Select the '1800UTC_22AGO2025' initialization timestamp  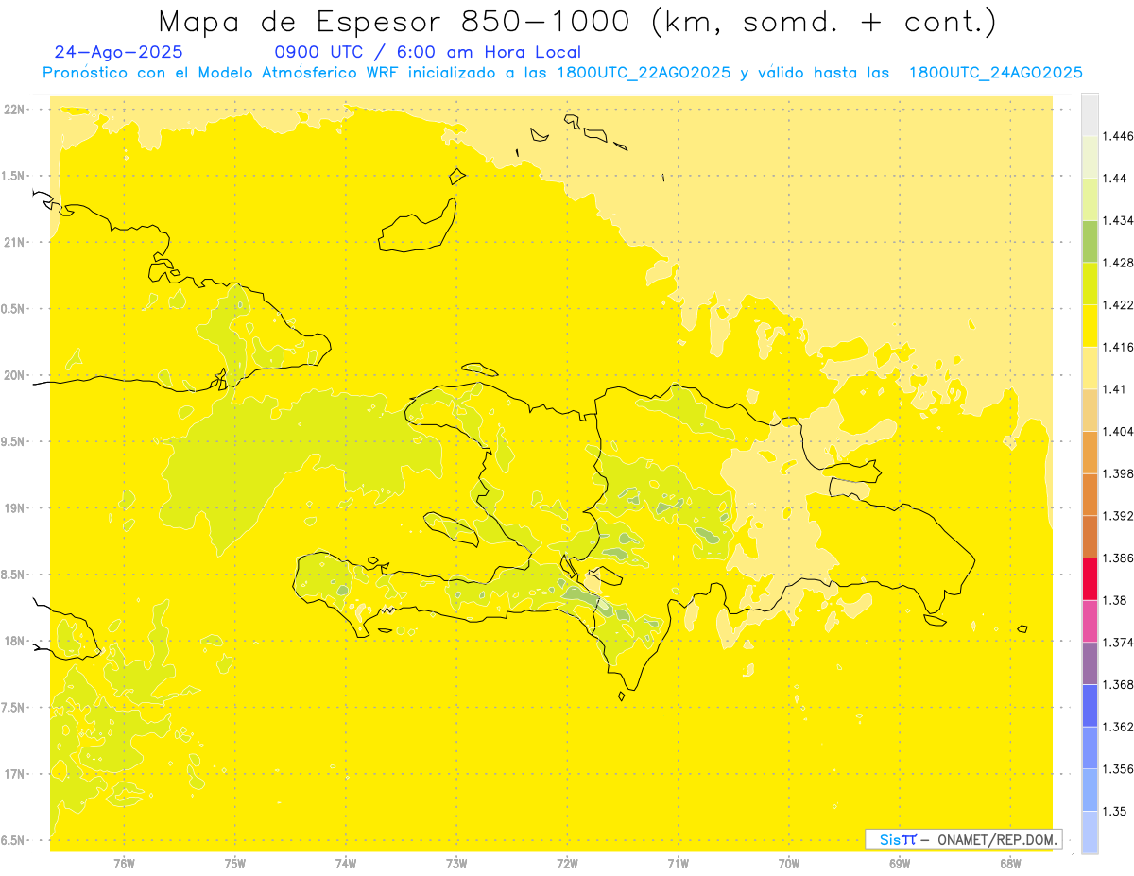click(644, 73)
